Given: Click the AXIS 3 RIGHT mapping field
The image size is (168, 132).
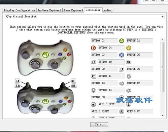Looking at the screenshot, I should (104, 111).
